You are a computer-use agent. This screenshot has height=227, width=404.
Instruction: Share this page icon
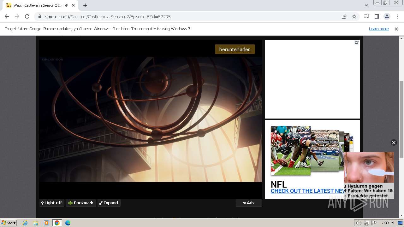(x=344, y=16)
